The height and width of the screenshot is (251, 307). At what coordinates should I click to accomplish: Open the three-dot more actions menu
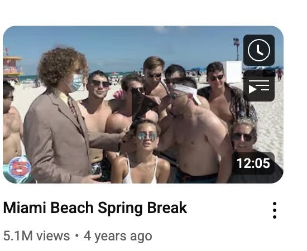pyautogui.click(x=275, y=210)
